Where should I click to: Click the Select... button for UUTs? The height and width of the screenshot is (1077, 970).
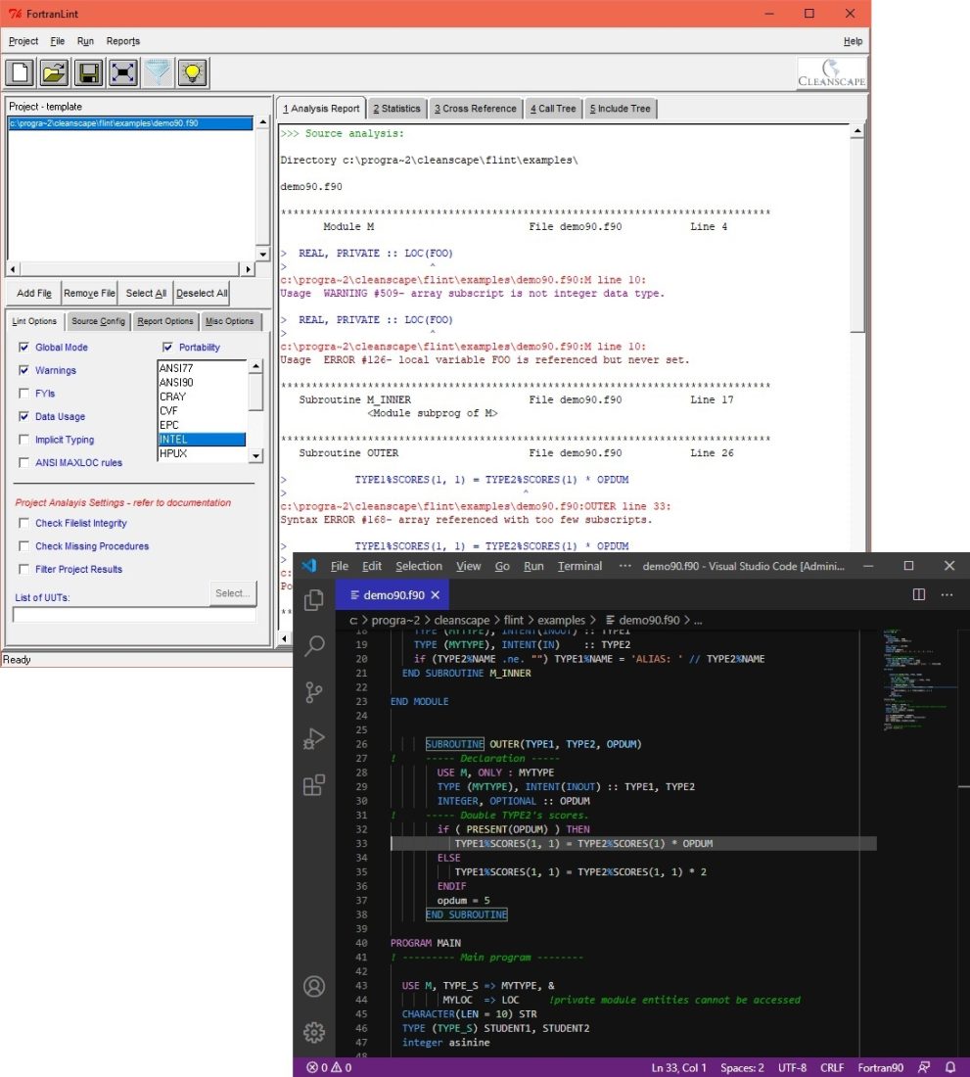[x=233, y=593]
